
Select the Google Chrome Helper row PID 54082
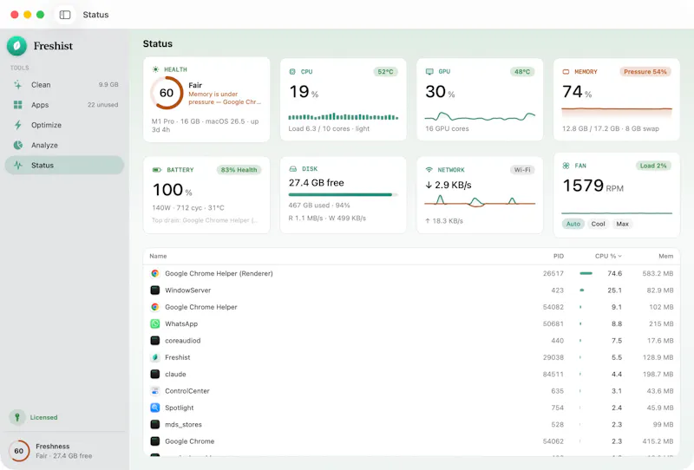[x=411, y=307]
